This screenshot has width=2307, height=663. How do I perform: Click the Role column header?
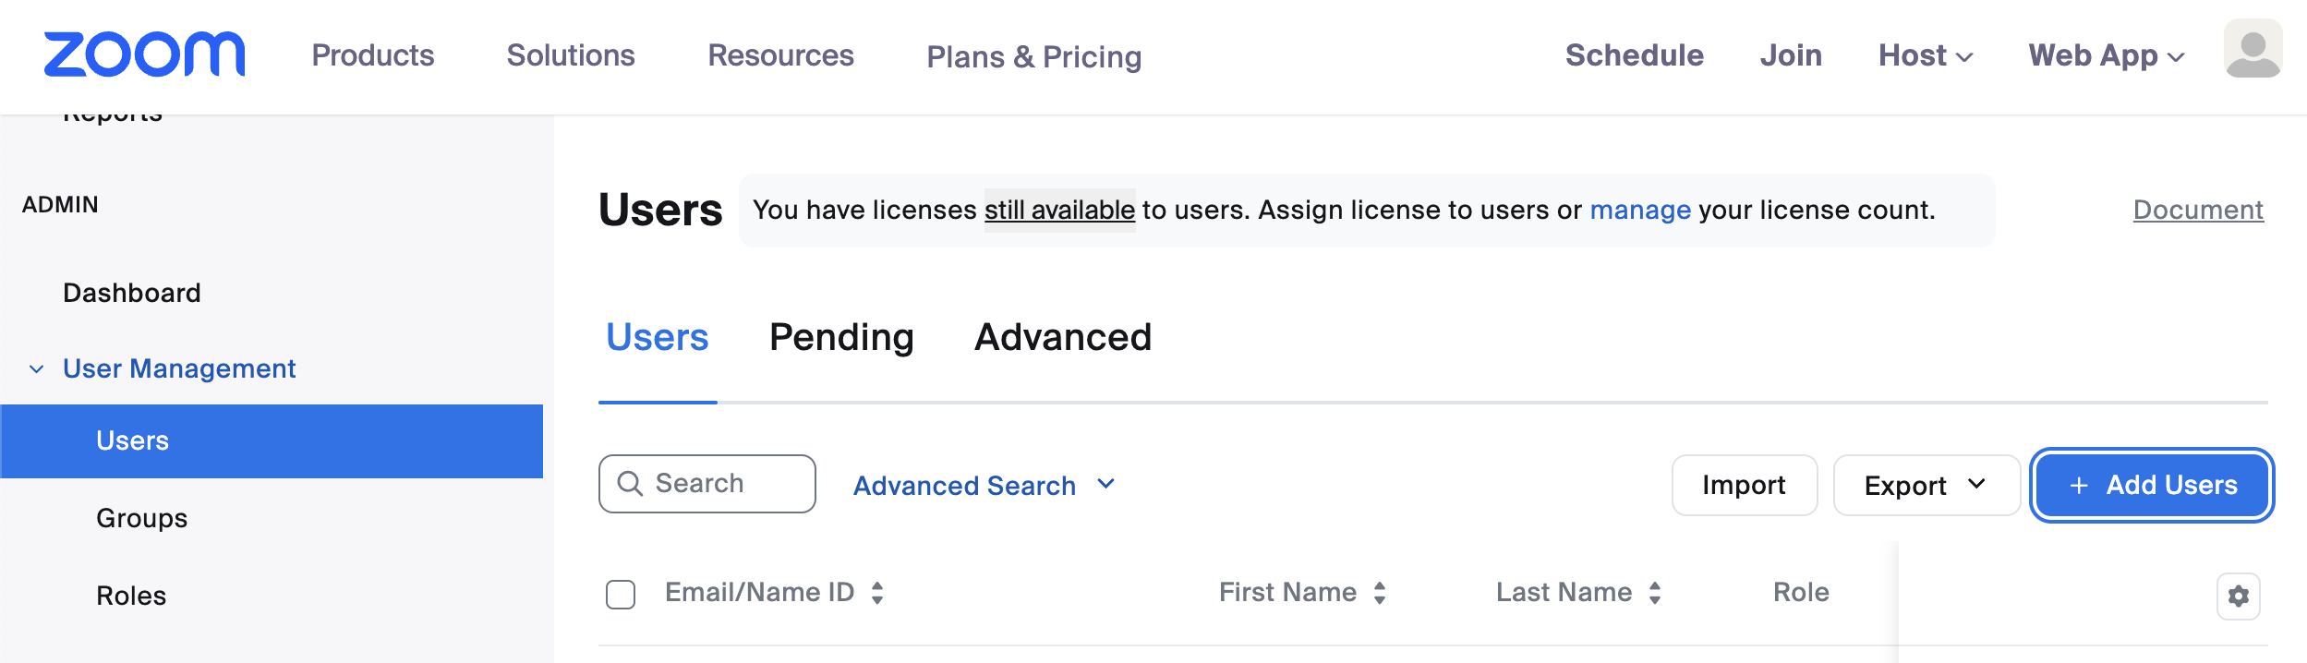pyautogui.click(x=1801, y=593)
